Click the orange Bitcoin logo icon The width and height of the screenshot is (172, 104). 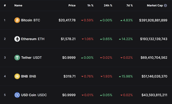pyautogui.click(x=17, y=20)
